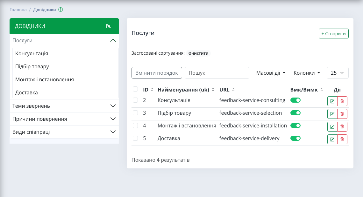The width and height of the screenshot is (363, 197).
Task: Click the + Створити button
Action: [x=334, y=33]
